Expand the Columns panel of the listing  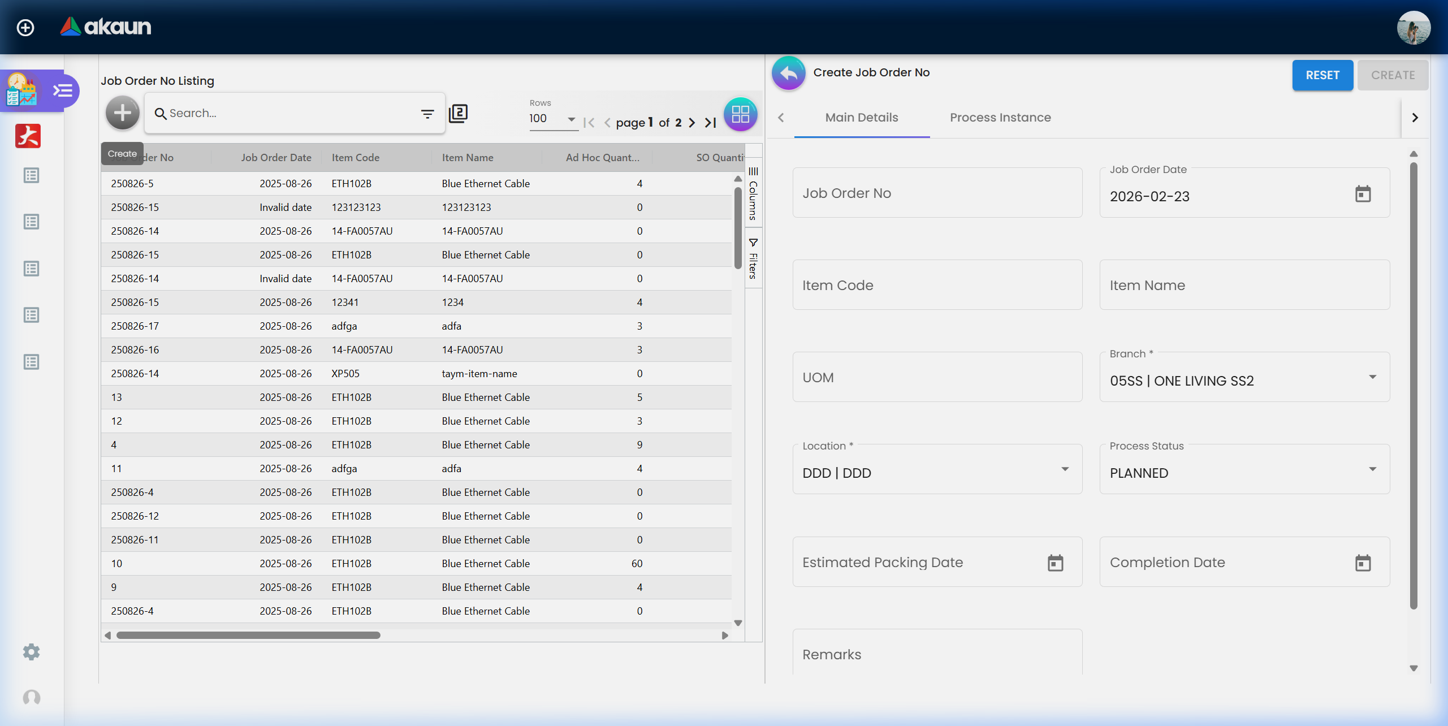click(x=753, y=192)
